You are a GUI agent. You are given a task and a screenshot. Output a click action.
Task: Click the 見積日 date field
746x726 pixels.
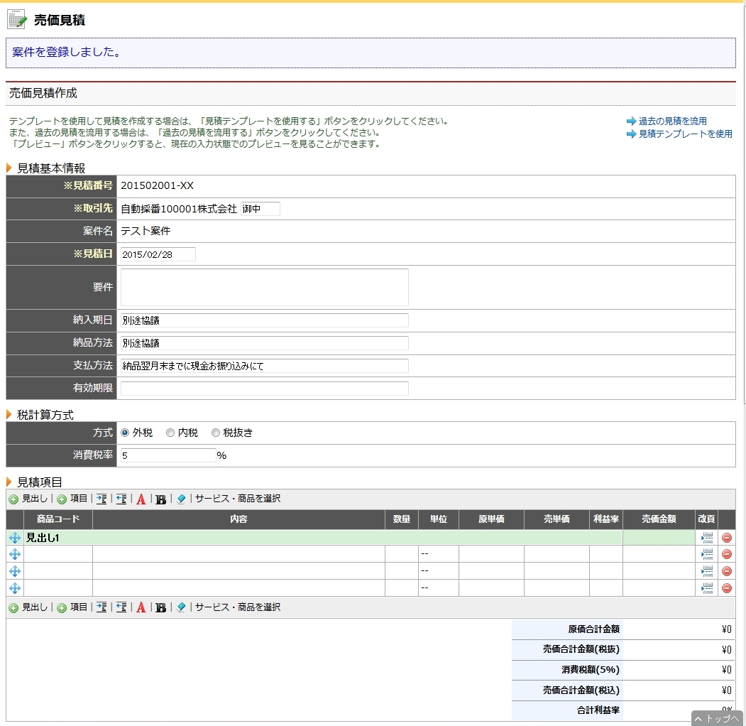158,254
